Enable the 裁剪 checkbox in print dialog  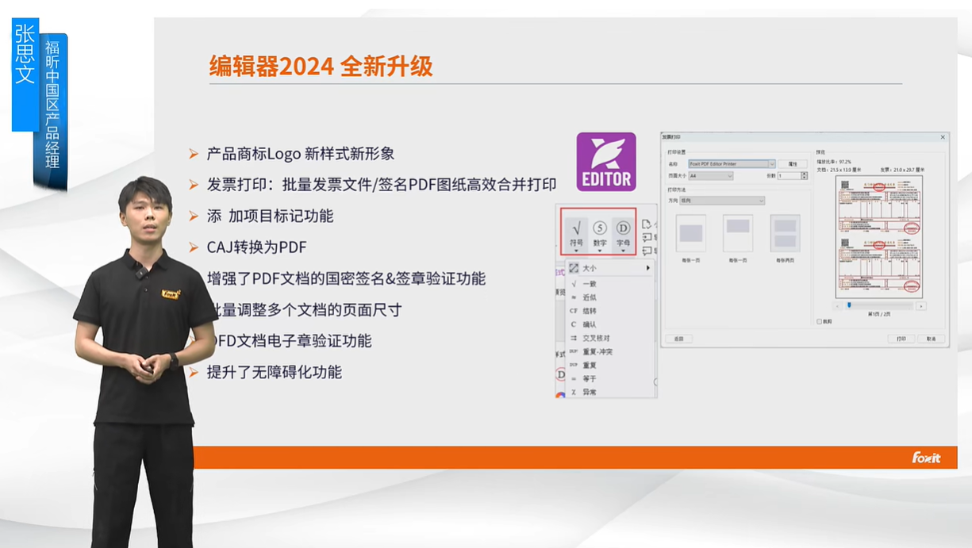(x=819, y=320)
